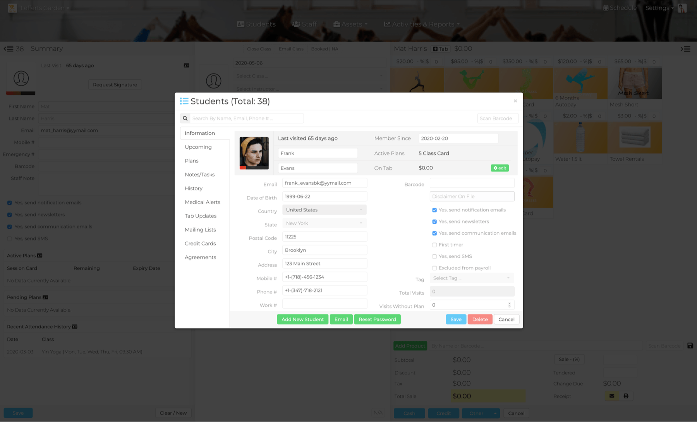Open the left sidebar collapse icon next to 38
The image size is (697, 422).
point(9,49)
